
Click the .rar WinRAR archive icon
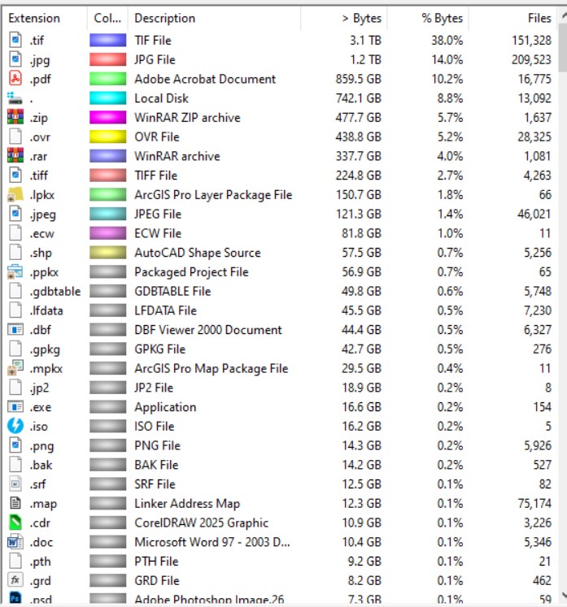click(x=15, y=156)
